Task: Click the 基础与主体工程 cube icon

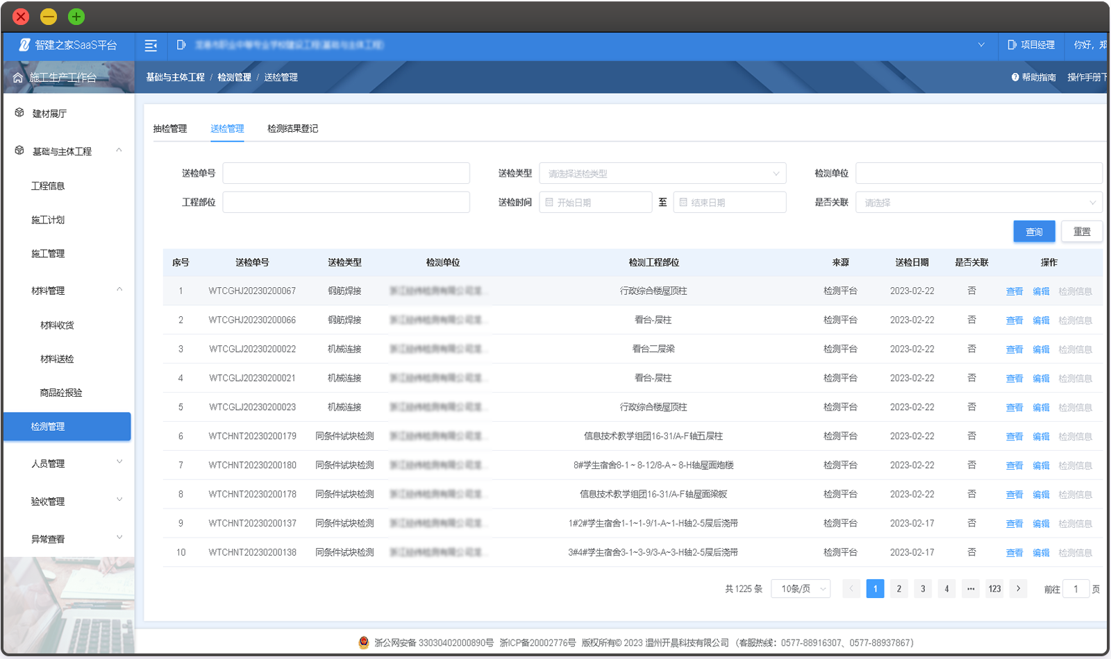Action: (x=19, y=151)
